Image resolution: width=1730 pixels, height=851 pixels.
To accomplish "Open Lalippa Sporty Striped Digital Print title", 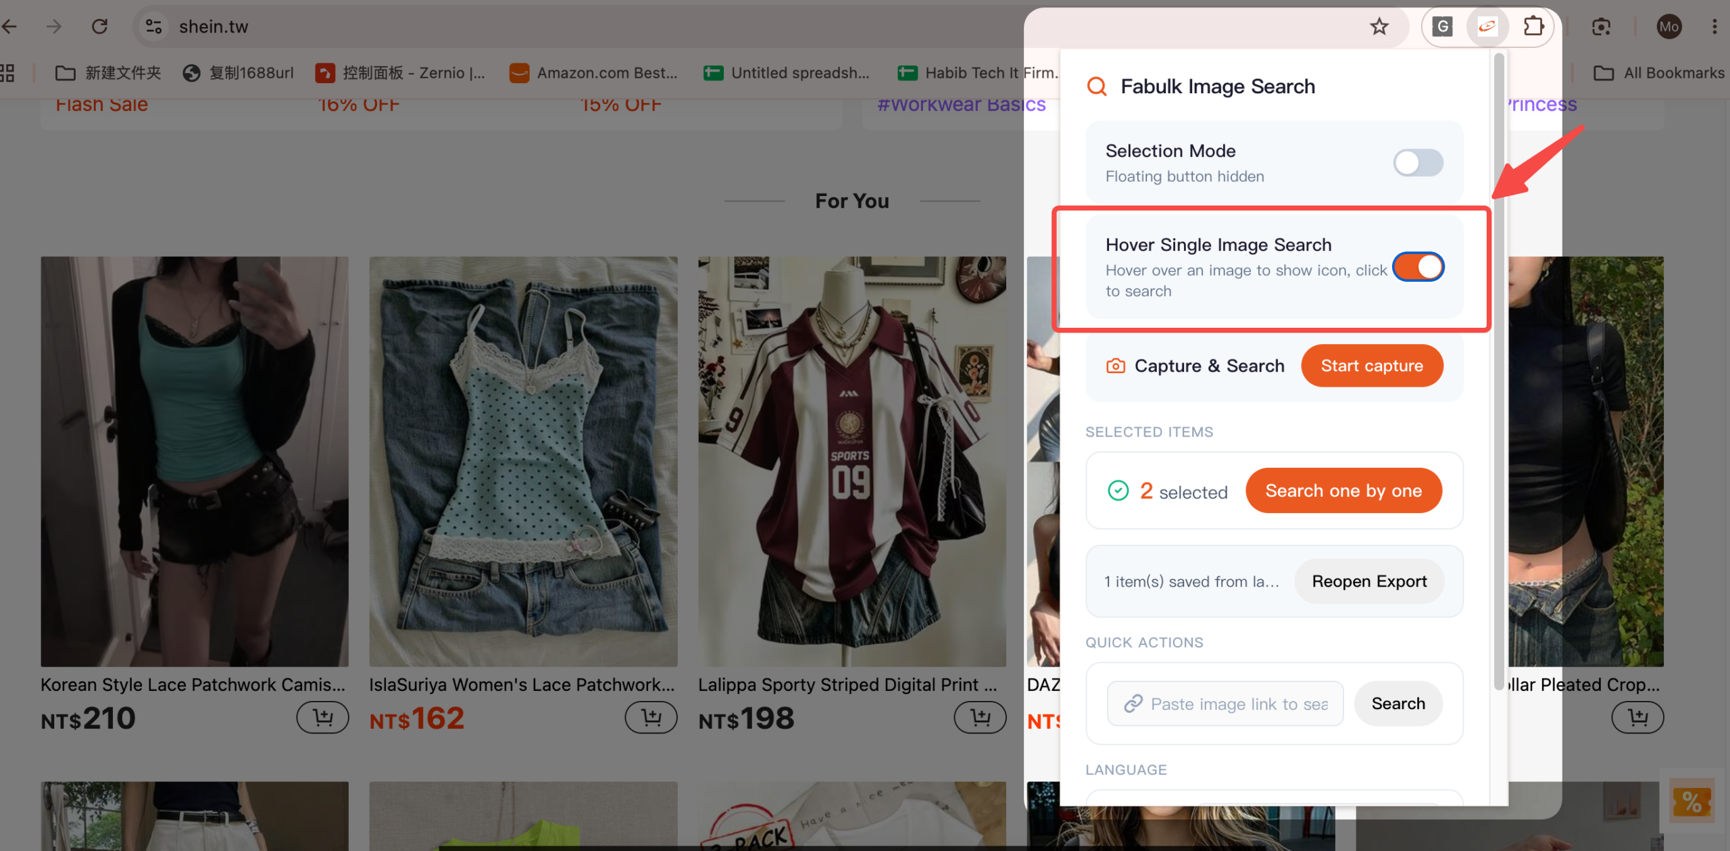I will (x=847, y=685).
